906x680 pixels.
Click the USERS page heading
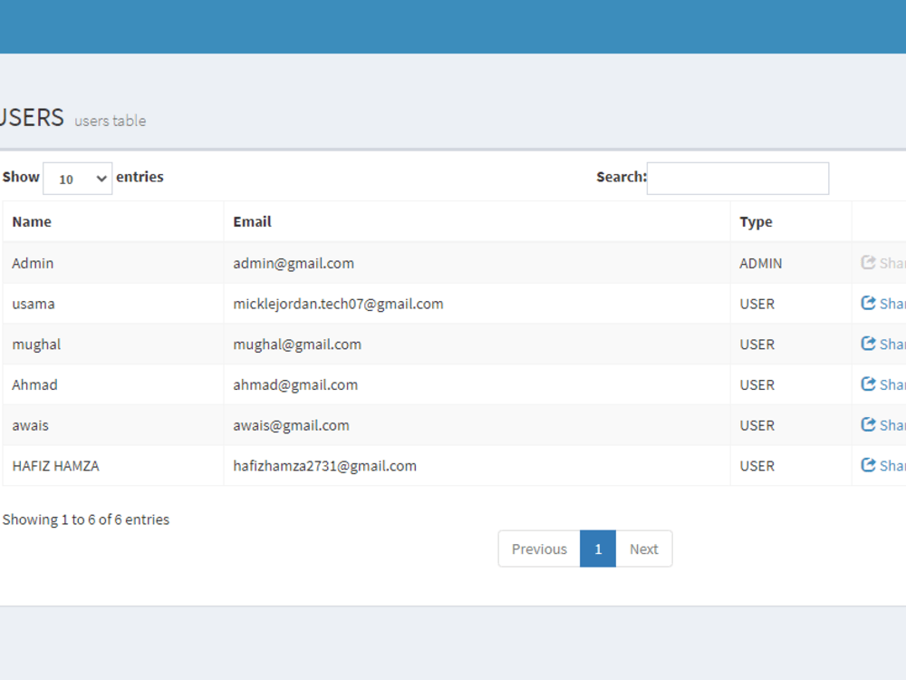point(32,117)
